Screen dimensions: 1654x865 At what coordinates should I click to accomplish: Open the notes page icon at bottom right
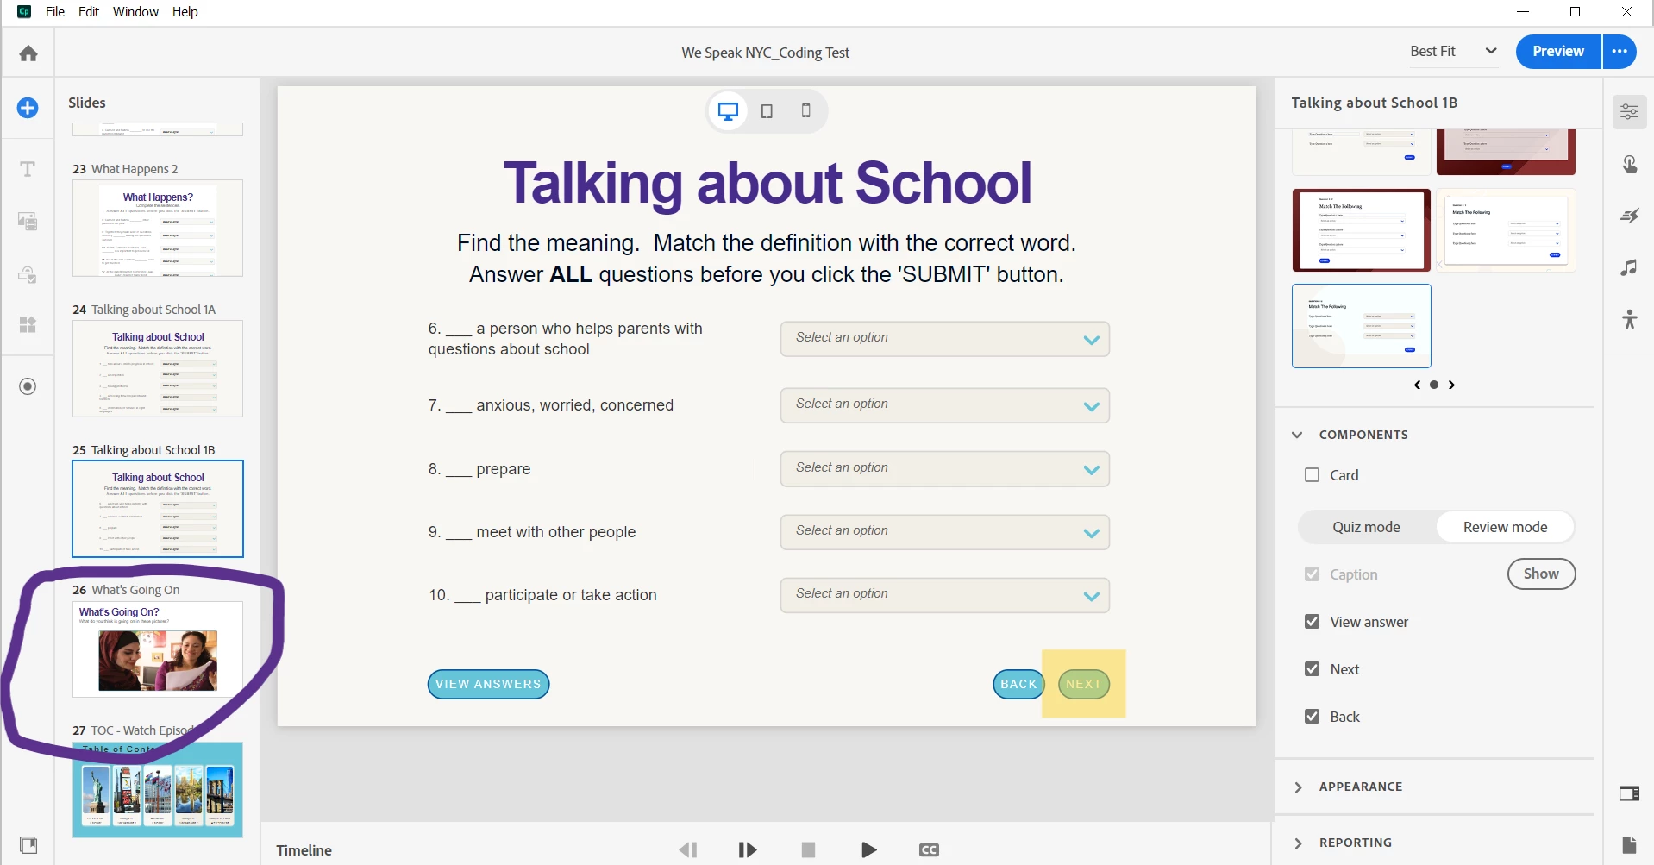tap(1629, 844)
